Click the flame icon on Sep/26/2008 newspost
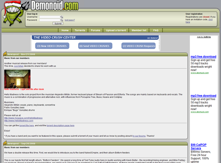 click(x=5, y=143)
